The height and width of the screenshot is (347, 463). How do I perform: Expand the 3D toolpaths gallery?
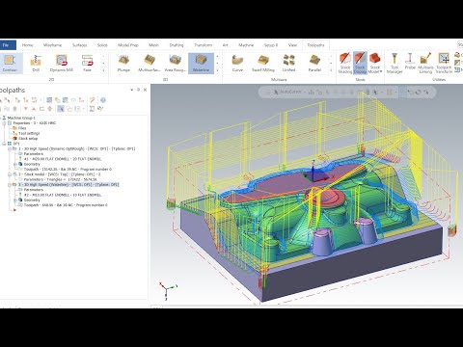tap(218, 70)
